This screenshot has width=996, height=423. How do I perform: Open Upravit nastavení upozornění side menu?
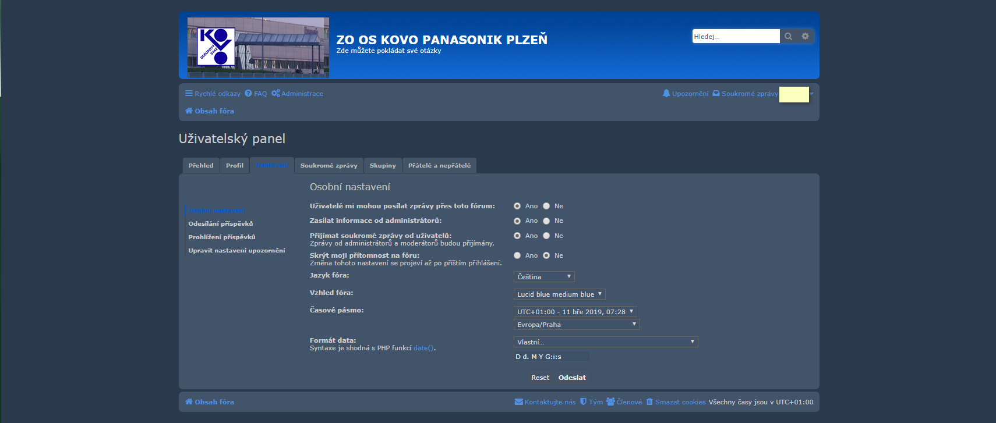(x=236, y=250)
